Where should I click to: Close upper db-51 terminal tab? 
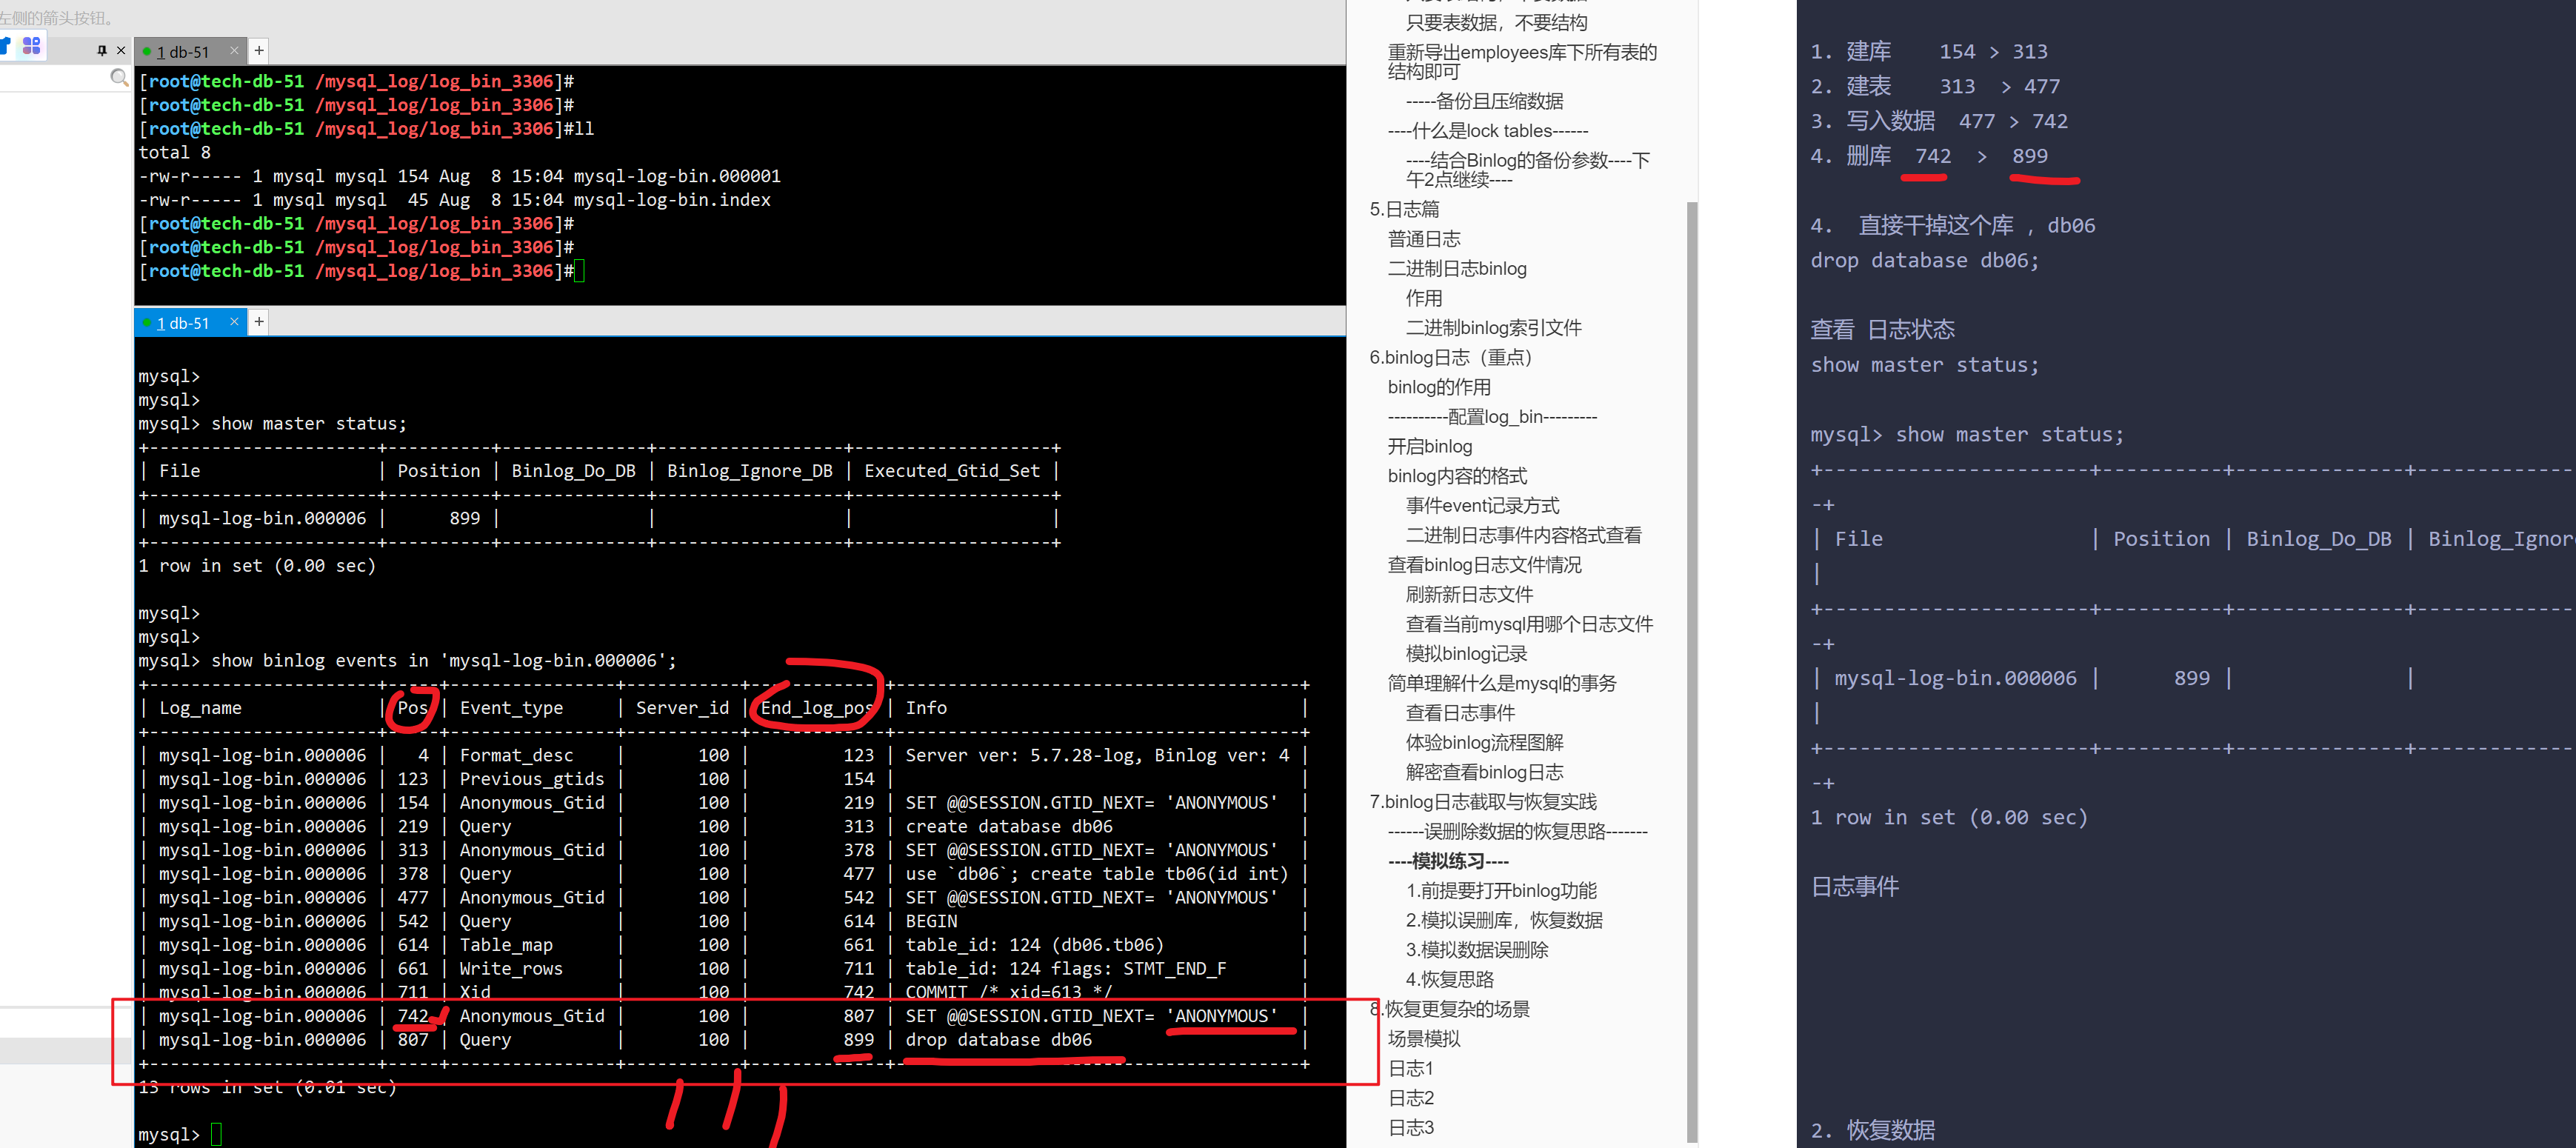tap(234, 50)
